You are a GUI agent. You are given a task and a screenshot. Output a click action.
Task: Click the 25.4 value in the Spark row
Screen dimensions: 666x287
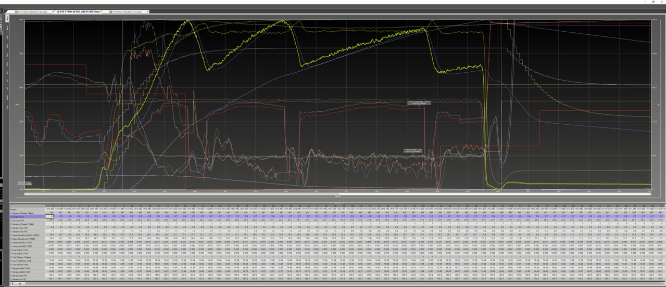(x=49, y=239)
